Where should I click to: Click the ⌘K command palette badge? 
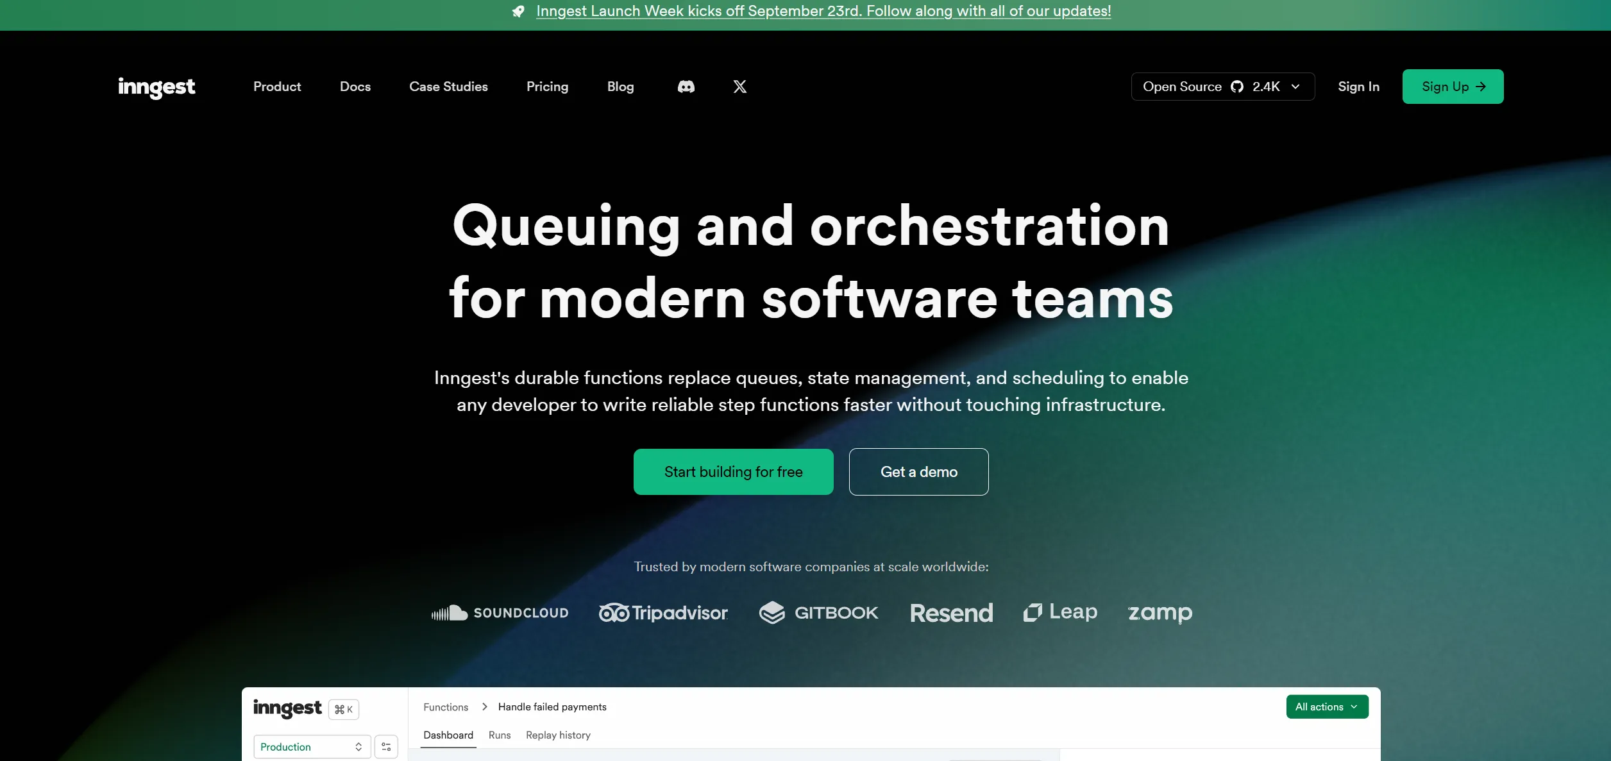[x=344, y=709]
